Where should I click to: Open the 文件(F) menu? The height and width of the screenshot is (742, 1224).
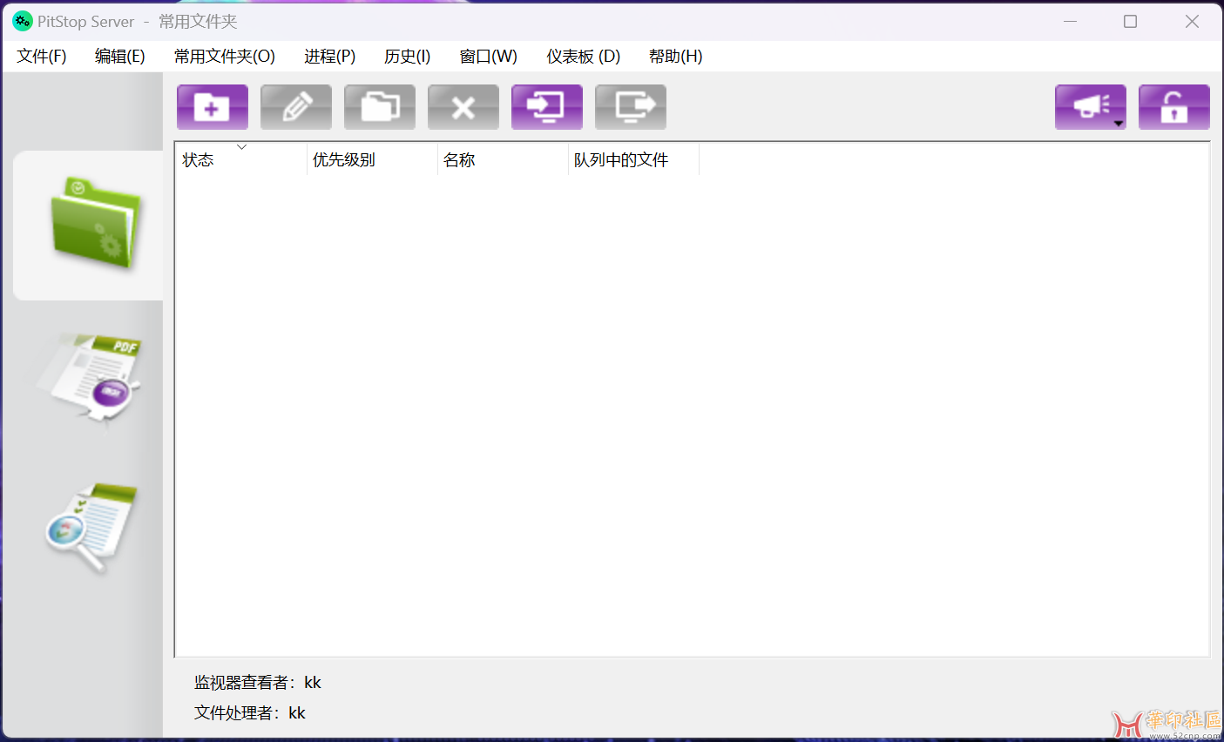tap(42, 57)
